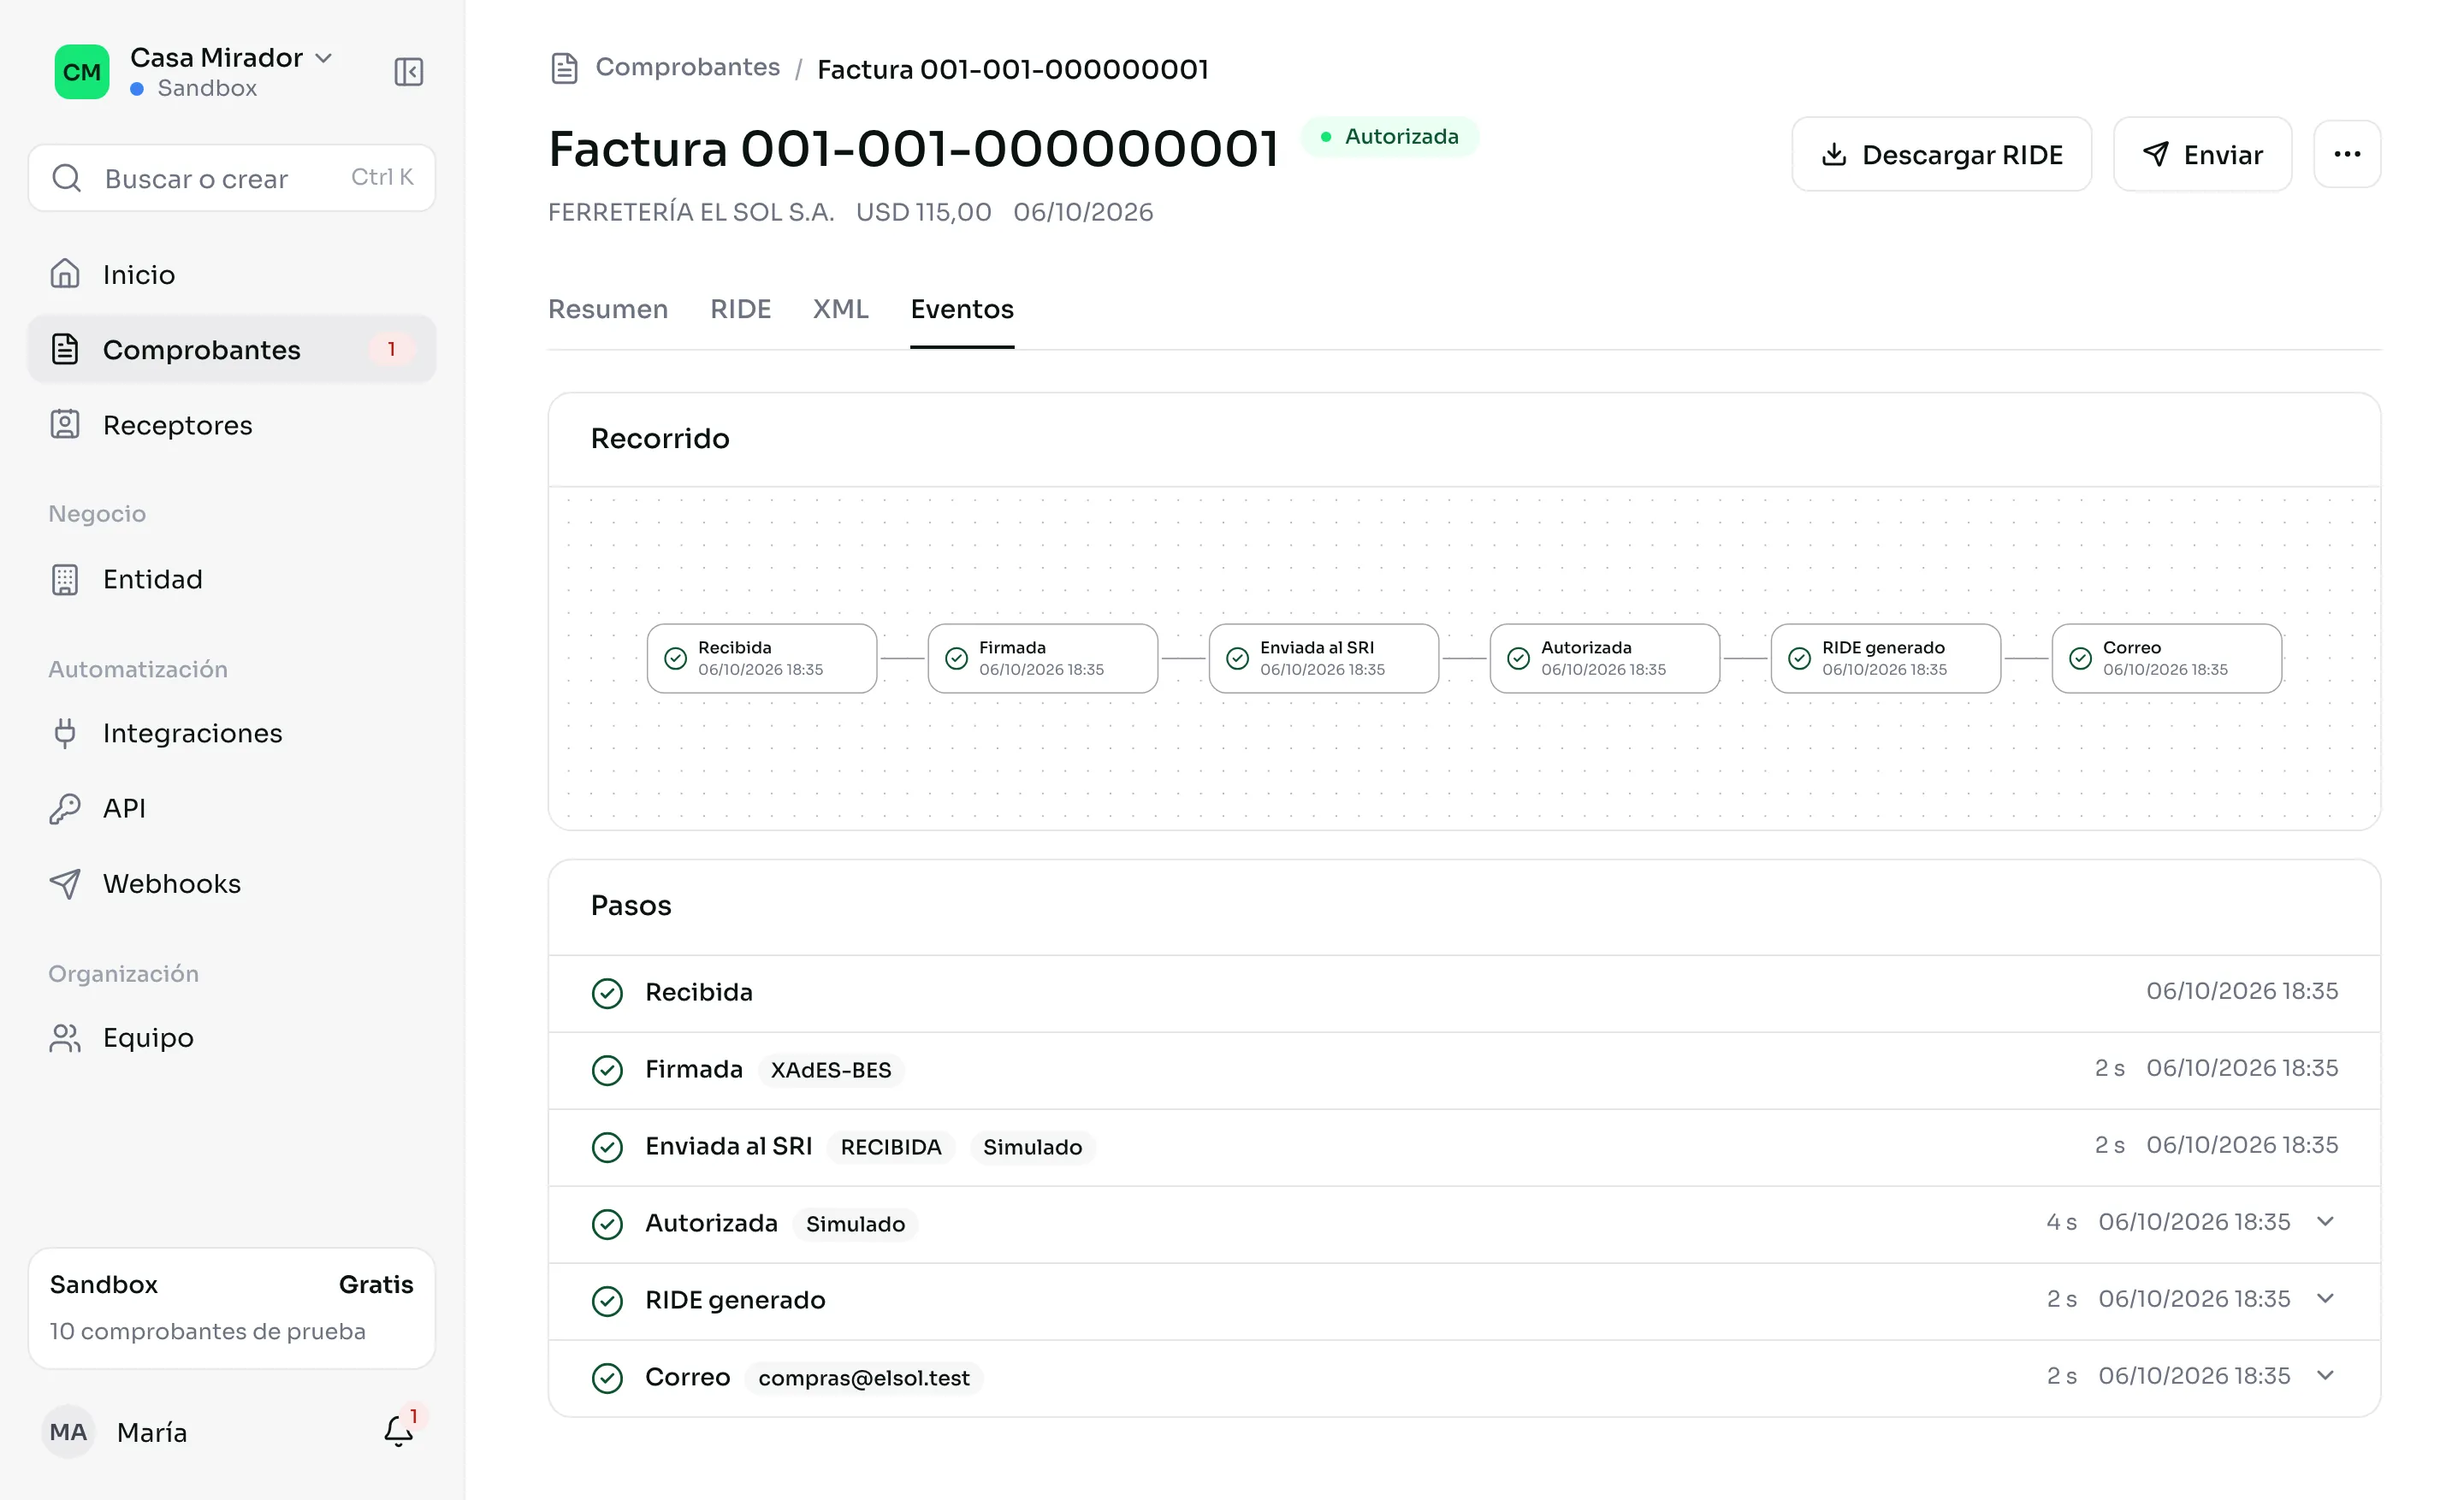Click the breadcrumb document icon
2464x1500 pixels.
click(565, 69)
